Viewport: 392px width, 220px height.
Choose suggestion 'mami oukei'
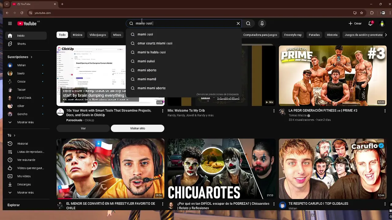point(183,61)
